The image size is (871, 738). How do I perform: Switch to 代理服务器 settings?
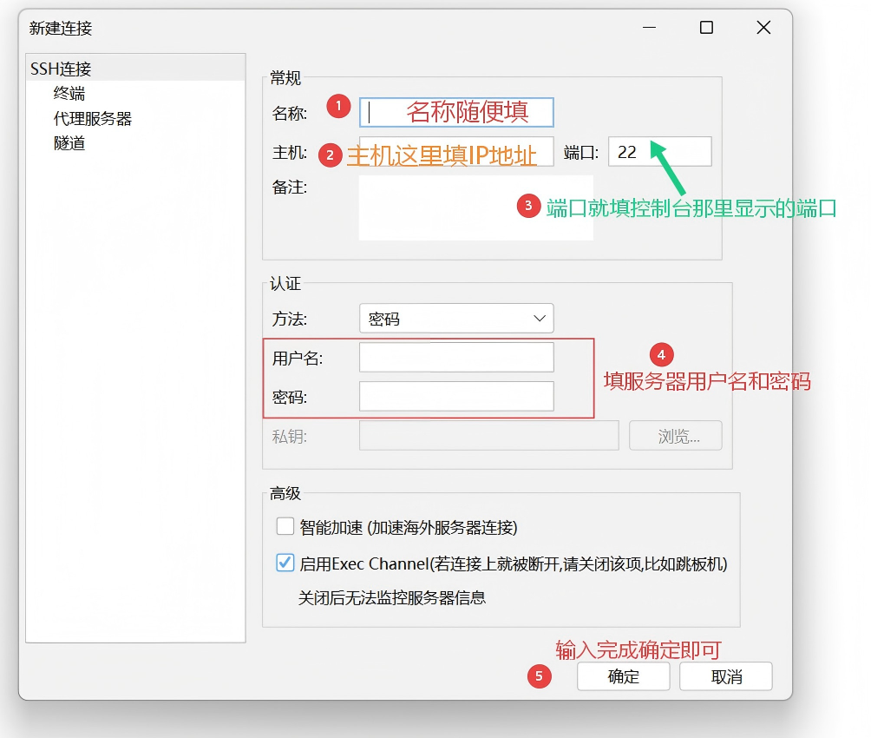pyautogui.click(x=93, y=118)
